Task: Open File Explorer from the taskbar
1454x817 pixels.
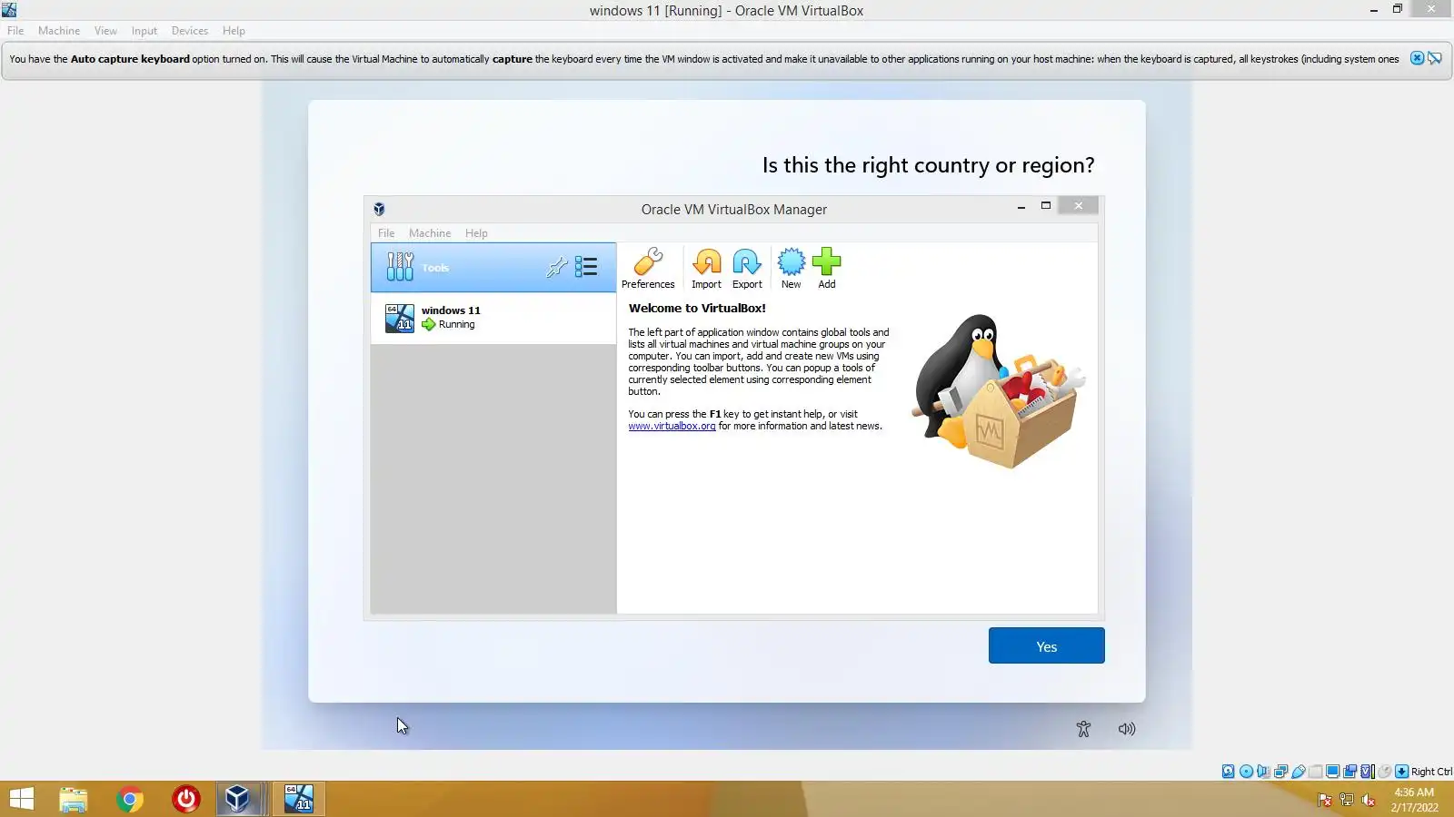Action: [x=74, y=799]
